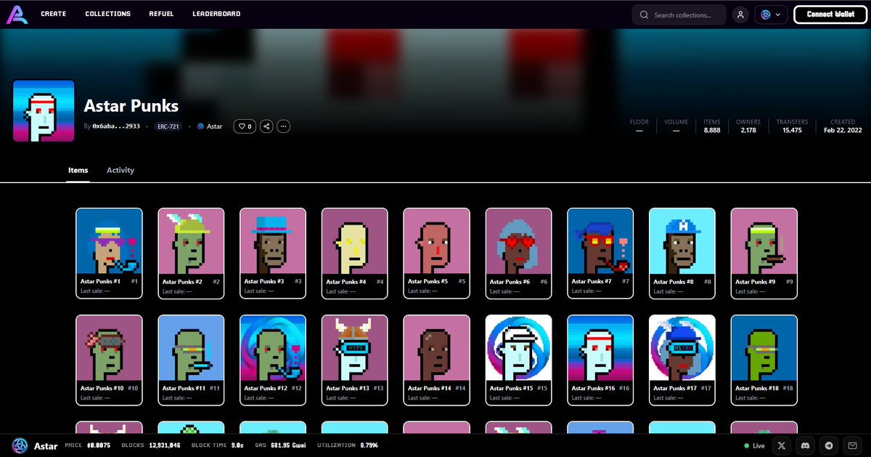This screenshot has height=457, width=871.
Task: Click the FLOOR statistic
Action: [x=639, y=126]
